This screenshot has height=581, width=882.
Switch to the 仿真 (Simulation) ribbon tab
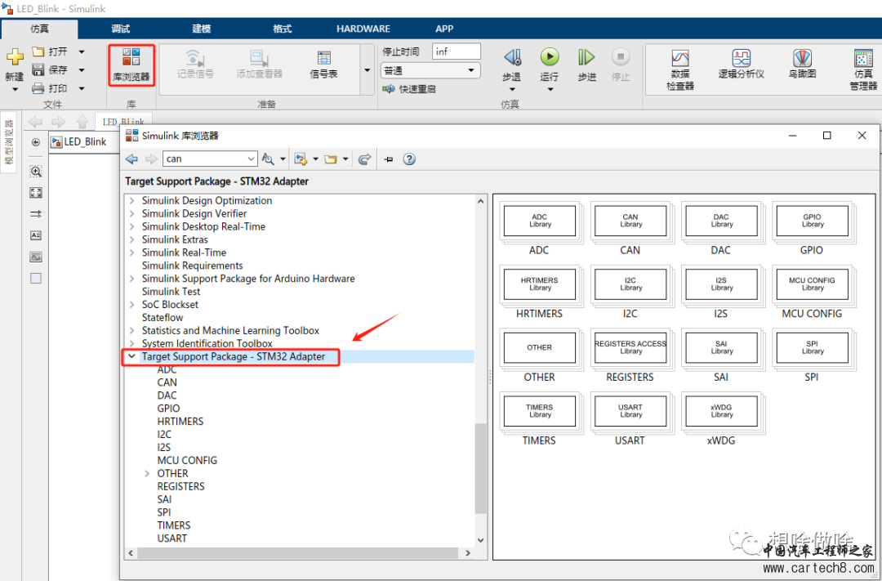tap(39, 29)
